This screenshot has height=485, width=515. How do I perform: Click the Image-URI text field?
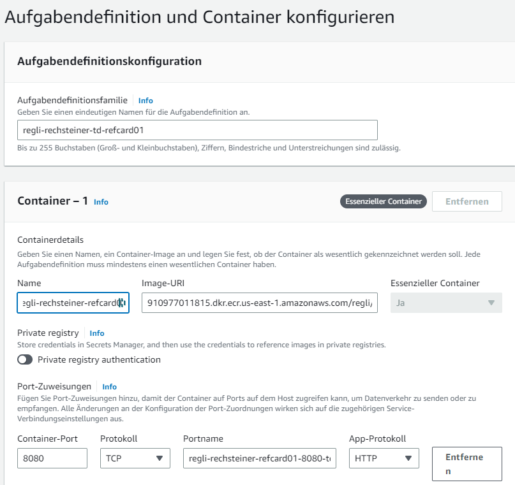[259, 303]
